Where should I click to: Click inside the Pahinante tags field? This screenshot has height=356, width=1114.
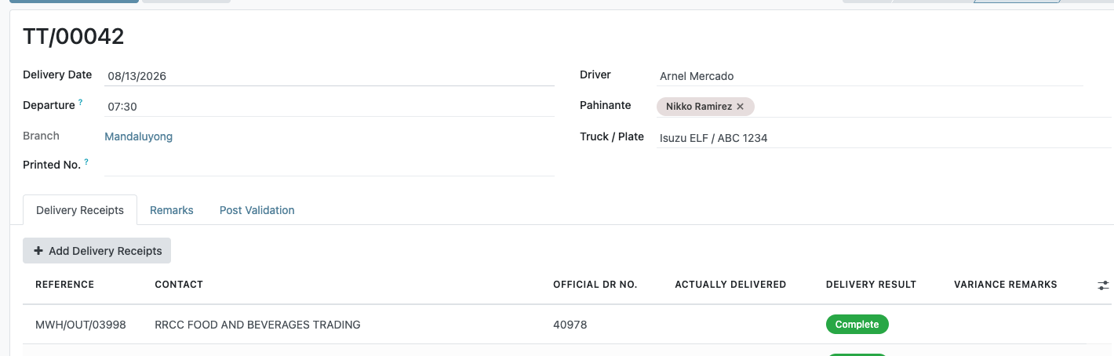pyautogui.click(x=932, y=107)
